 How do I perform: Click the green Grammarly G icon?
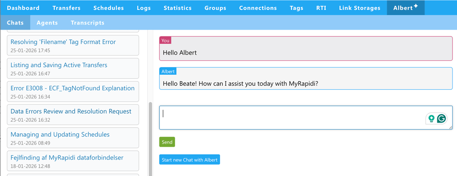[442, 119]
